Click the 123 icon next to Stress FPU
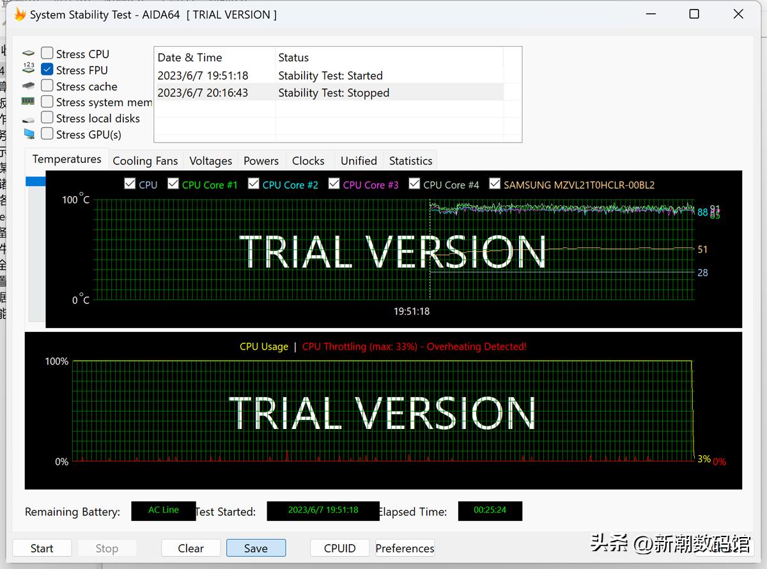The height and width of the screenshot is (569, 767). 28,70
